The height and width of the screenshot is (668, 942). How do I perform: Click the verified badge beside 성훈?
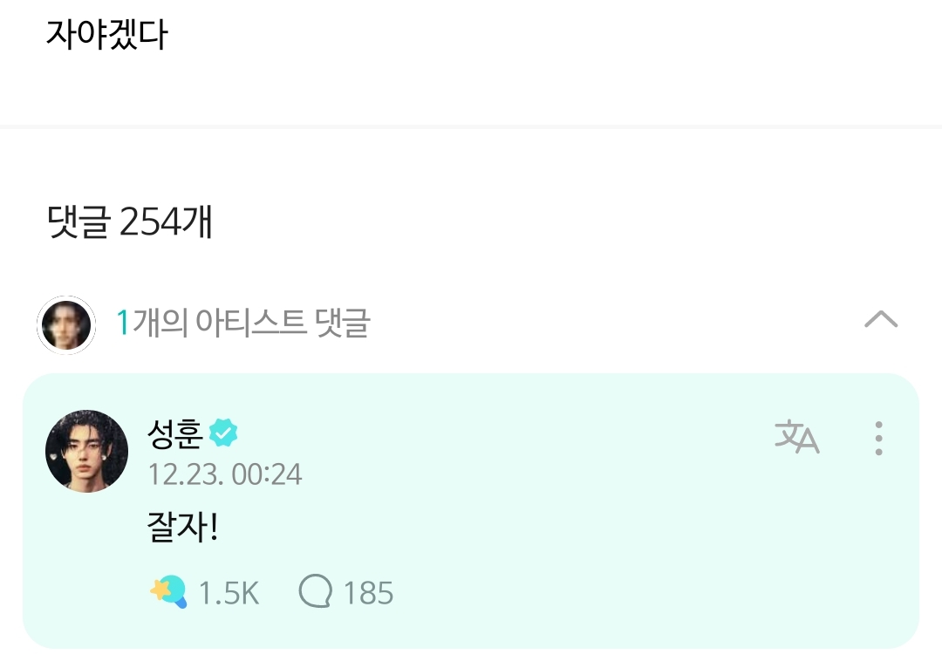(224, 432)
